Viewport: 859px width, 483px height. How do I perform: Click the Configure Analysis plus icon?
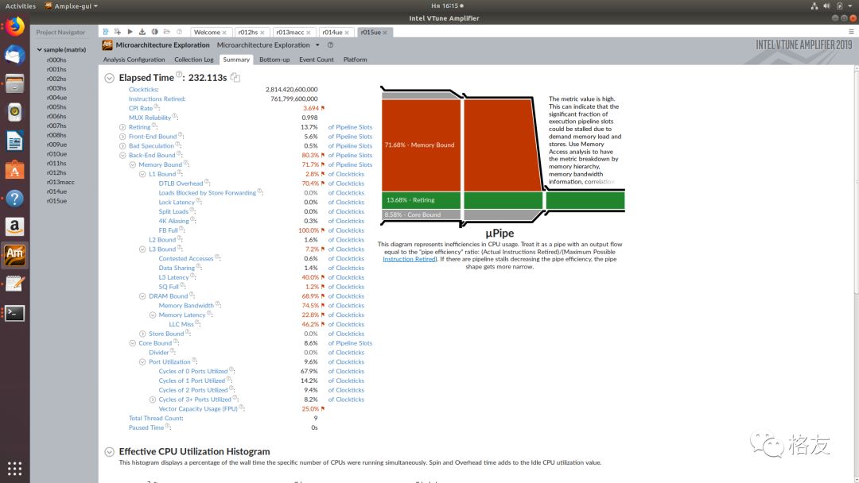click(x=118, y=32)
